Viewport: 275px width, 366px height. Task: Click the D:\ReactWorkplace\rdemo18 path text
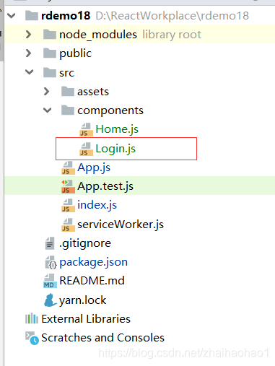(173, 16)
